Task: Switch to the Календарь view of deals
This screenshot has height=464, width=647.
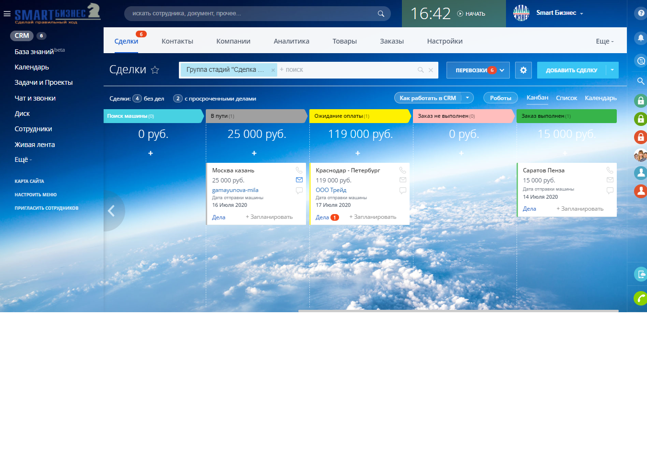Action: pyautogui.click(x=601, y=98)
